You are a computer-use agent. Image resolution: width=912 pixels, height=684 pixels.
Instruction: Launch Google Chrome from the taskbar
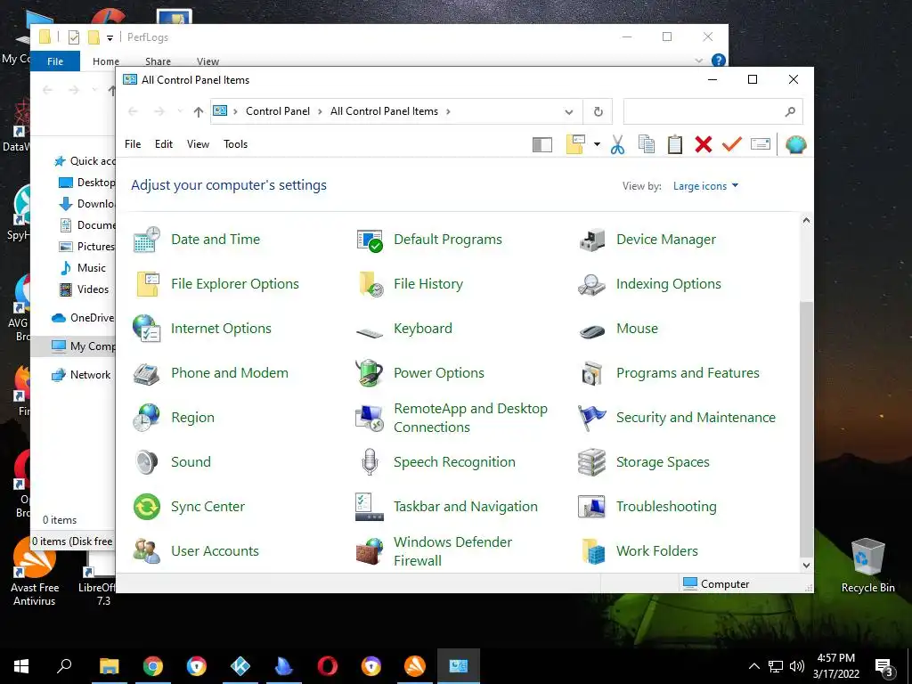coord(153,666)
